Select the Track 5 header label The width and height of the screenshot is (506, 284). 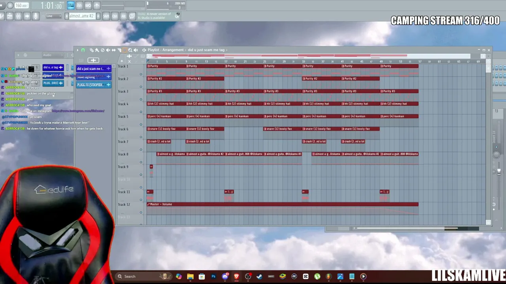(x=123, y=117)
